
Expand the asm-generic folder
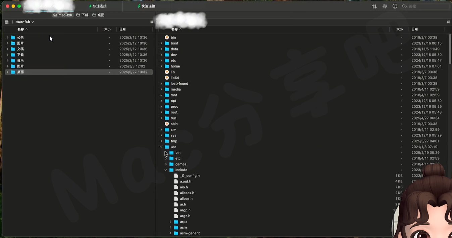pyautogui.click(x=170, y=233)
